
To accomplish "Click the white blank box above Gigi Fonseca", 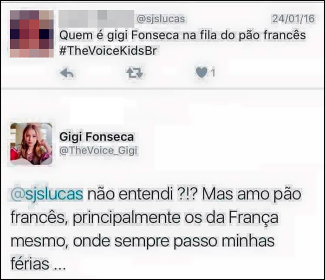I will point(97,111).
